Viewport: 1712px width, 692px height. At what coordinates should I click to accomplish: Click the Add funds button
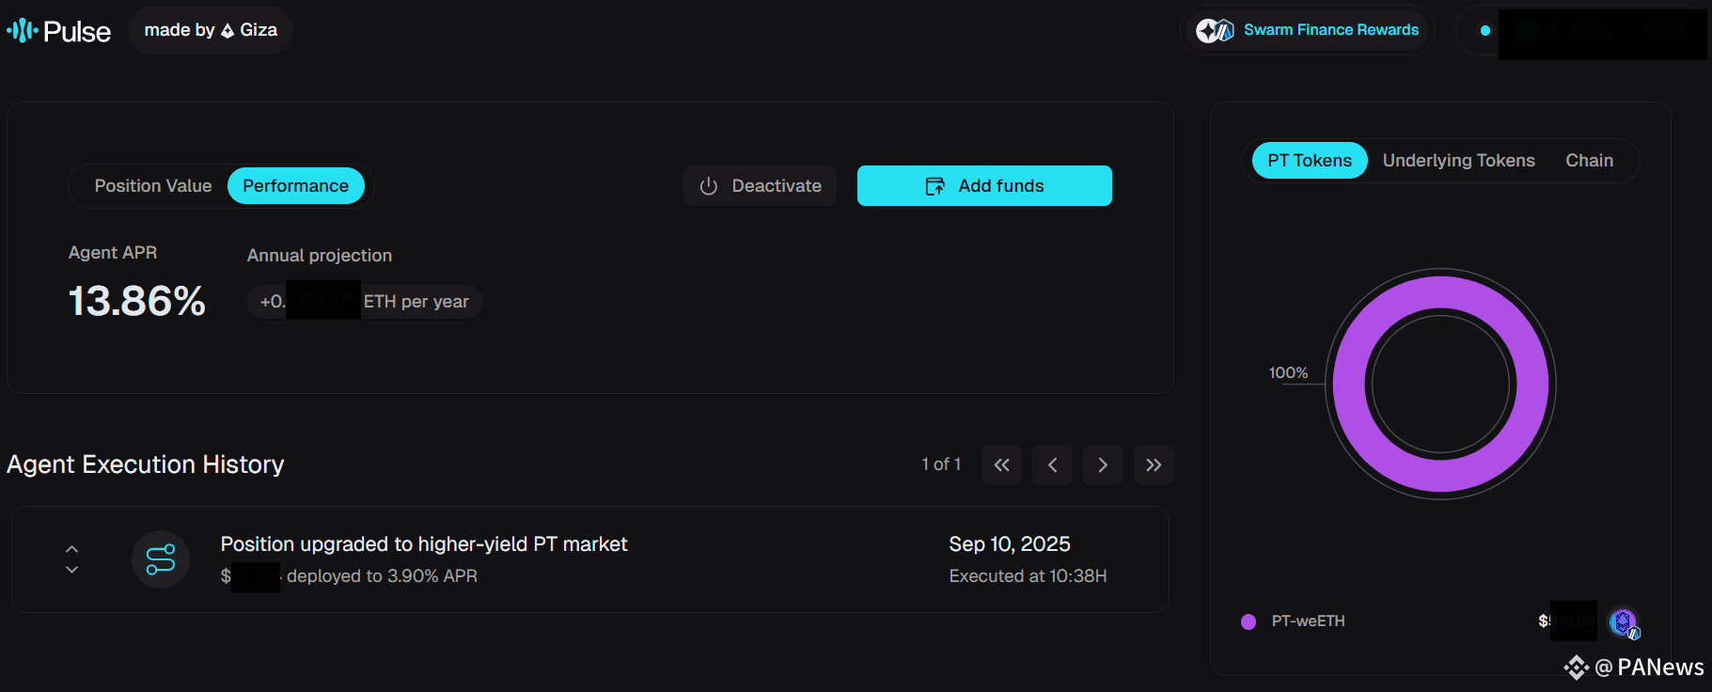pyautogui.click(x=984, y=186)
